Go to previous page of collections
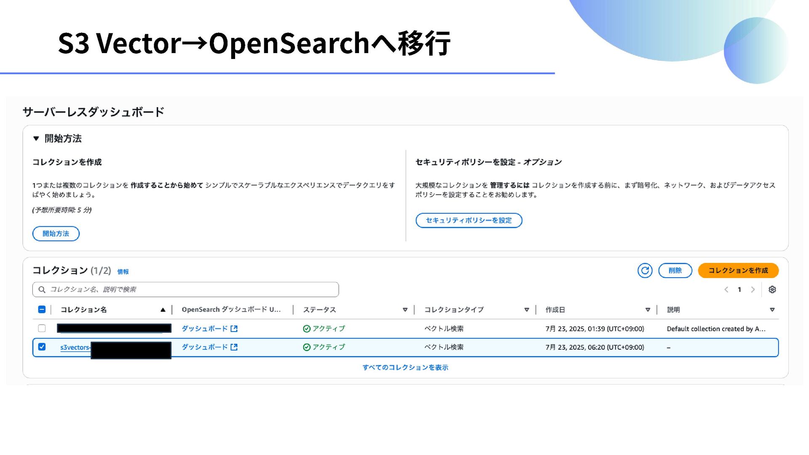 click(x=726, y=289)
